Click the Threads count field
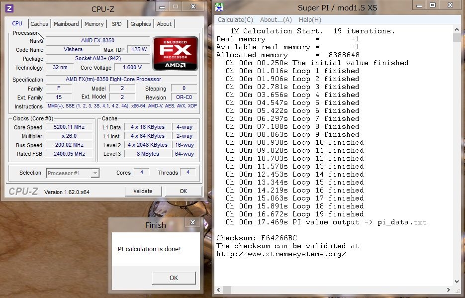Viewport: 465px width, 298px height. point(188,172)
